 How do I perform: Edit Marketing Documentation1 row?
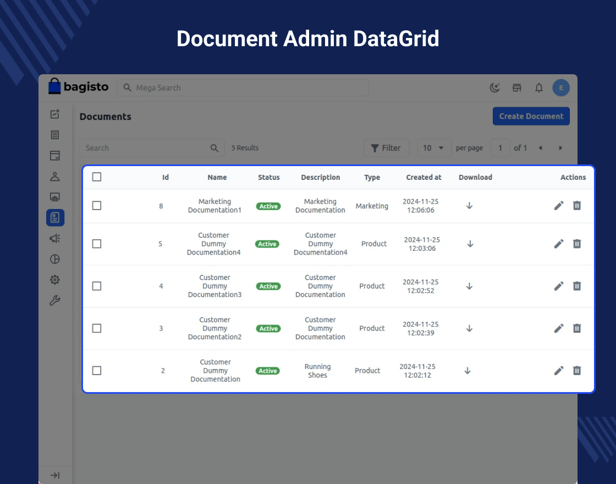tap(559, 206)
